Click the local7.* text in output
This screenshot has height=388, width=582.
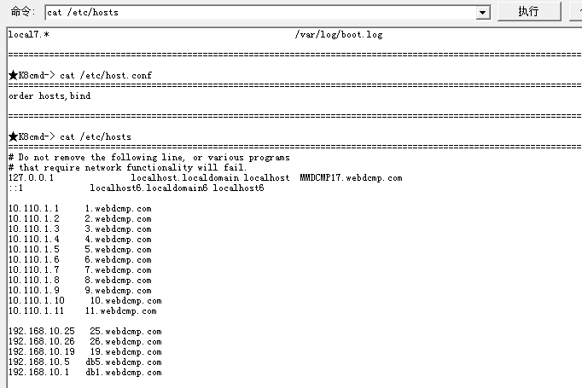pos(28,34)
